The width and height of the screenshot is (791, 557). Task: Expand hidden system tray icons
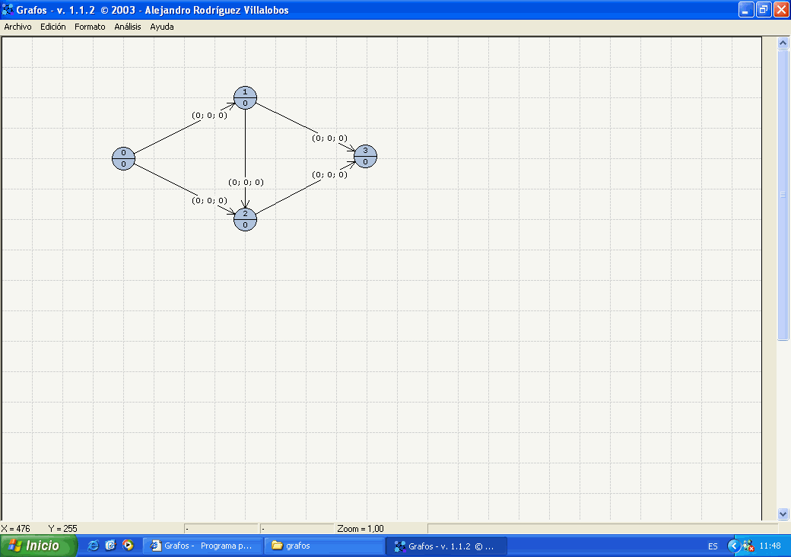(x=733, y=546)
